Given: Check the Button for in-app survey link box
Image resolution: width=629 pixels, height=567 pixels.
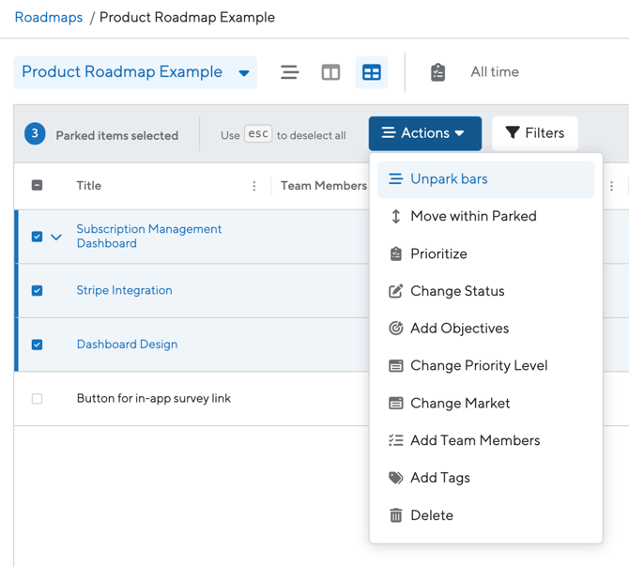Looking at the screenshot, I should click(38, 399).
